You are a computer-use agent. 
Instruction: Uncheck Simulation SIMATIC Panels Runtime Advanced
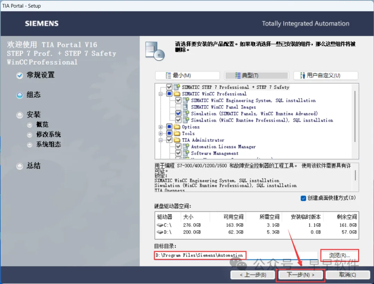pyautogui.click(x=178, y=113)
